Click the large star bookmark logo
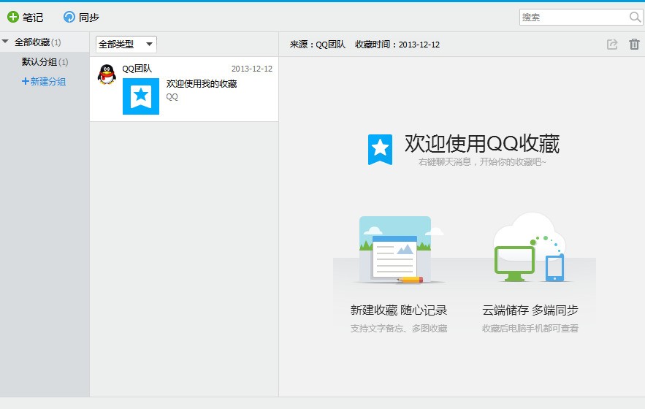Screen dimensions: 645x409 380,150
